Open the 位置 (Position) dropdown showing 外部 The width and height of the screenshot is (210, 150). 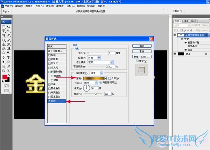94,58
